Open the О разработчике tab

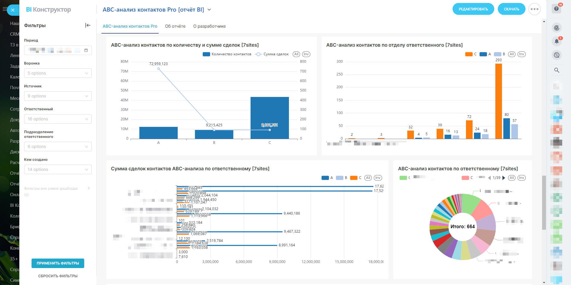click(x=209, y=26)
